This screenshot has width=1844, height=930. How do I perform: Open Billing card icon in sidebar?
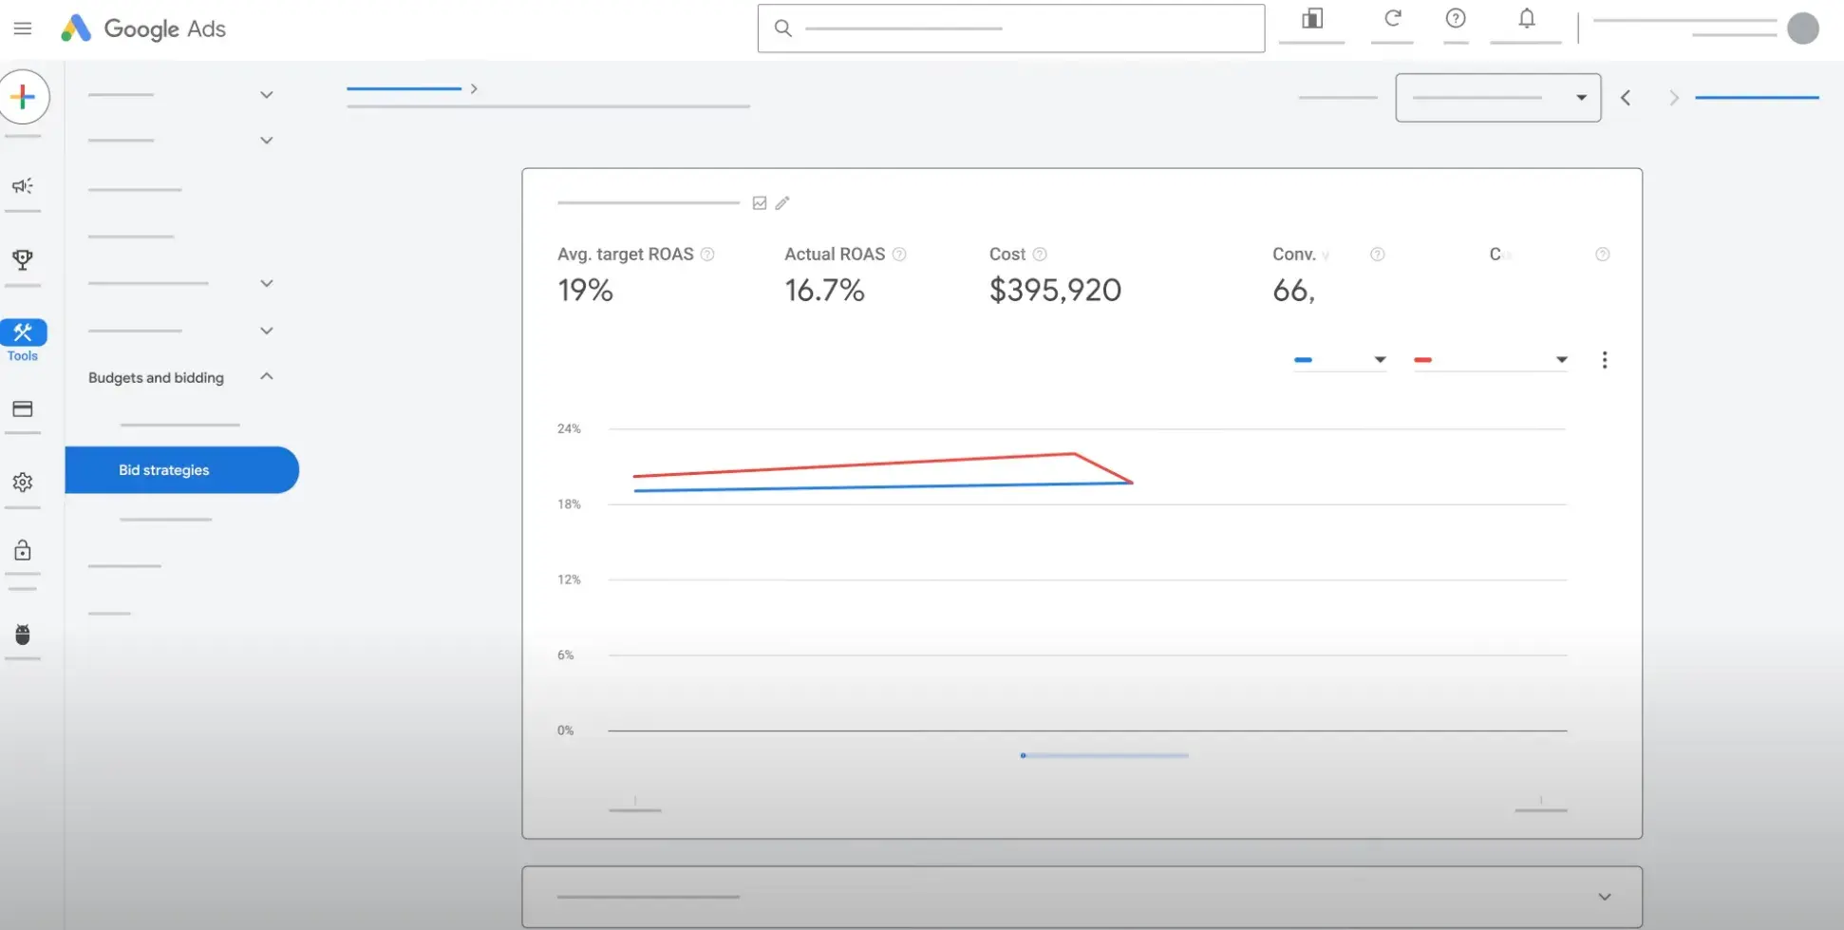point(23,409)
